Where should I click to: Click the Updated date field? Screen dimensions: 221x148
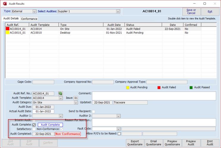pos(102,103)
